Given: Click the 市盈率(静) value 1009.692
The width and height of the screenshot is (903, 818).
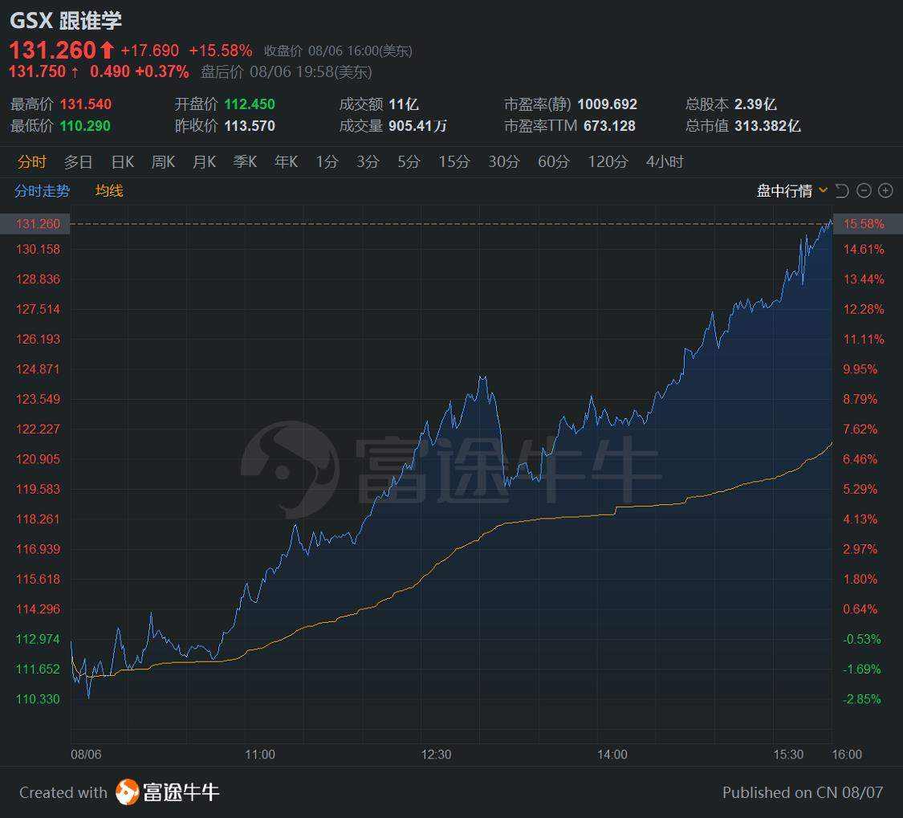Looking at the screenshot, I should point(607,104).
